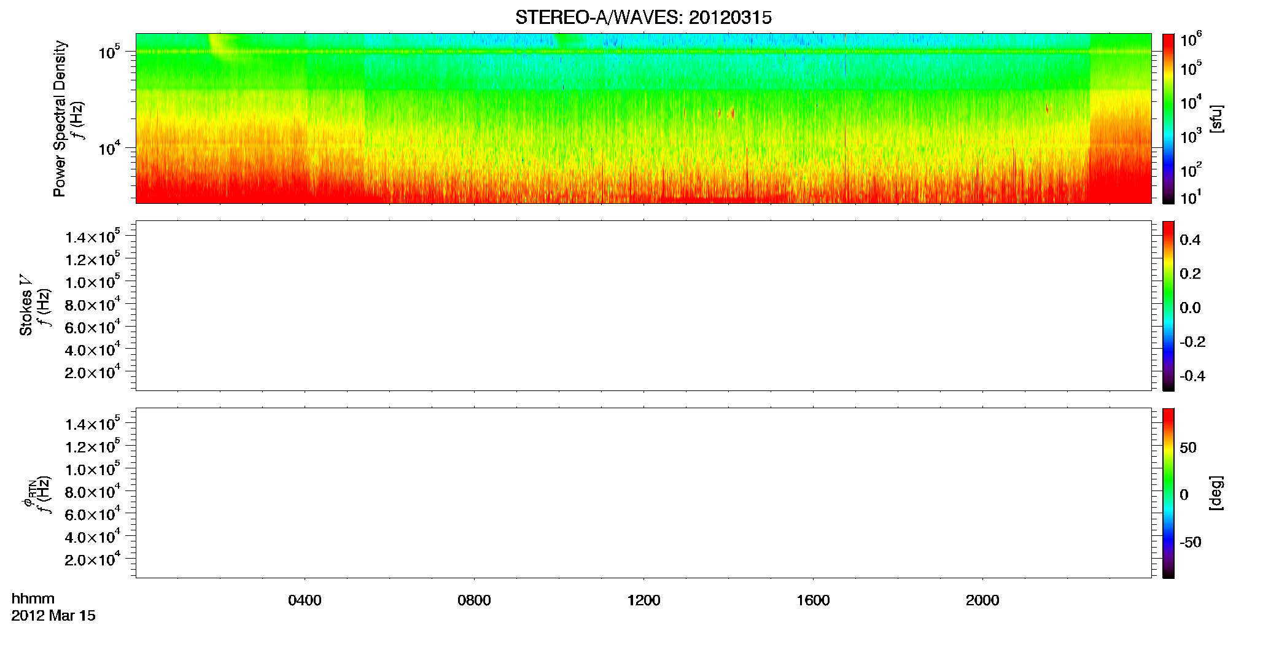
Task: Click the 1600 time axis label
Action: coord(813,600)
